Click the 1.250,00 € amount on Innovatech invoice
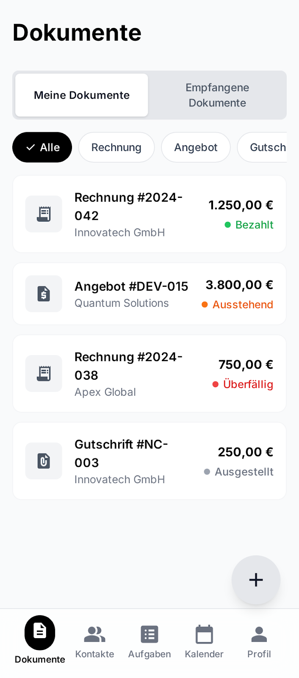 (x=241, y=205)
